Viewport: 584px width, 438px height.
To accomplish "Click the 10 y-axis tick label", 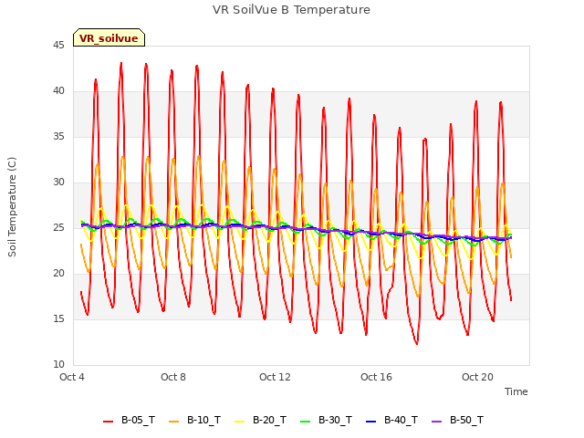I will [58, 364].
